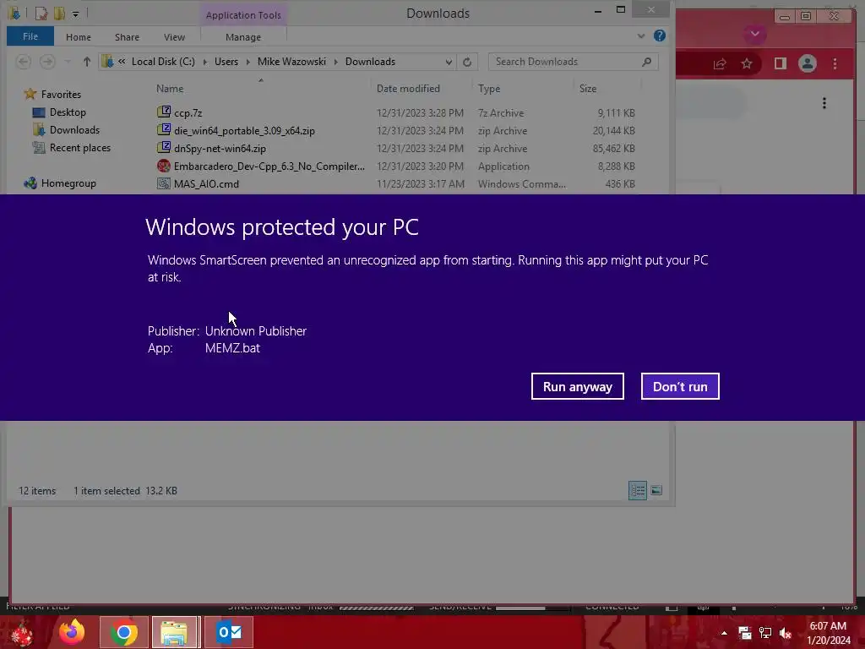Switch to the Home ribbon tab

(x=79, y=37)
